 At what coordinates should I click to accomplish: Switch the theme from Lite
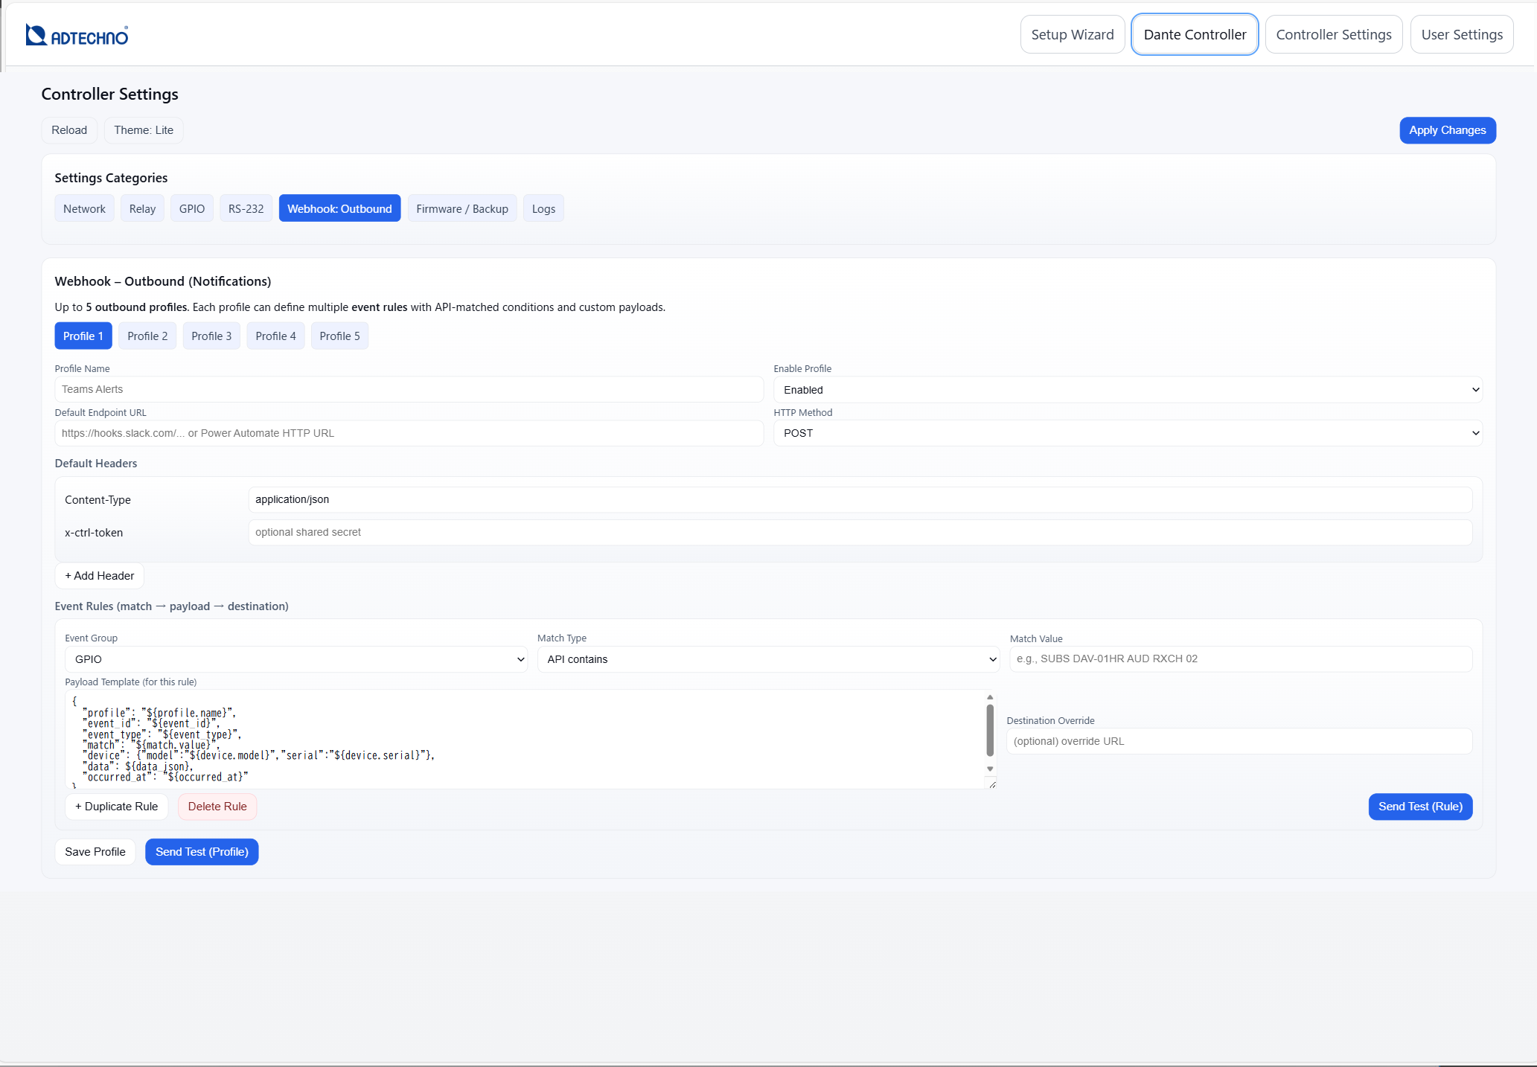(143, 130)
